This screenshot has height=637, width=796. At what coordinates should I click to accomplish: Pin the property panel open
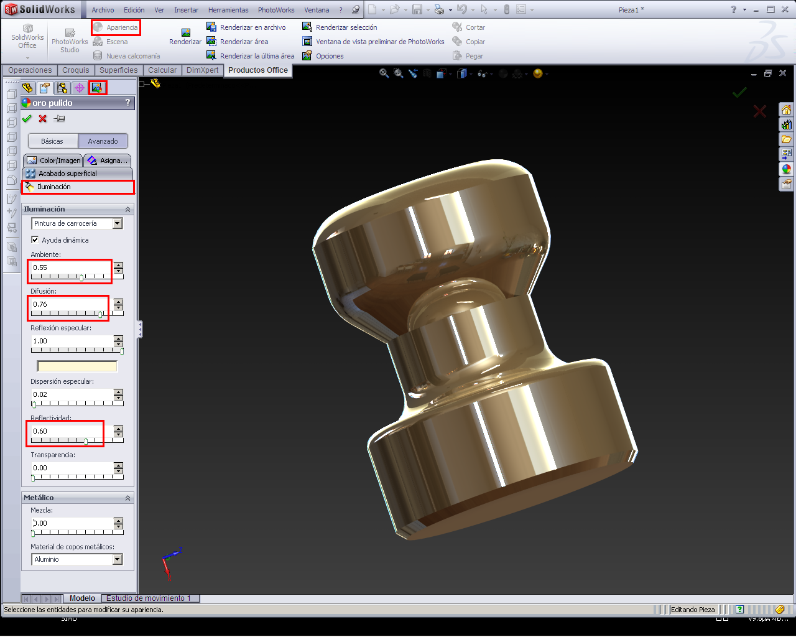pyautogui.click(x=59, y=119)
